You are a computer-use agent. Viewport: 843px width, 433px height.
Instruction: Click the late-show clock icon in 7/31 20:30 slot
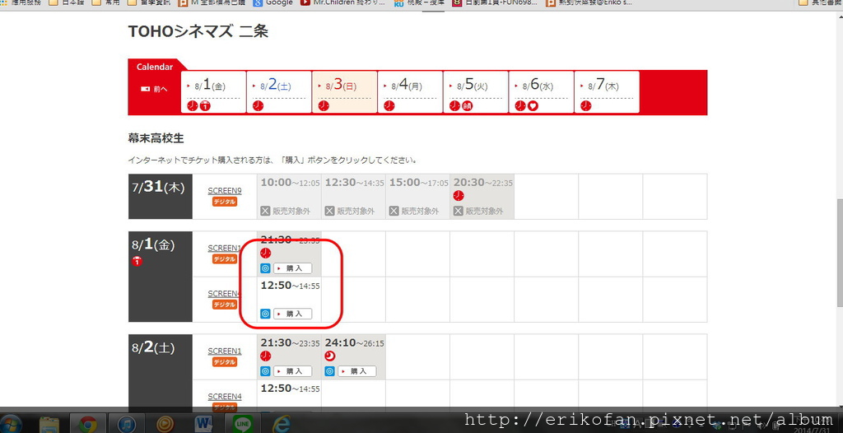tap(459, 196)
